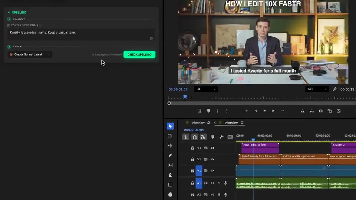
Task: Select the Ripple Edit tool
Action: point(170,146)
